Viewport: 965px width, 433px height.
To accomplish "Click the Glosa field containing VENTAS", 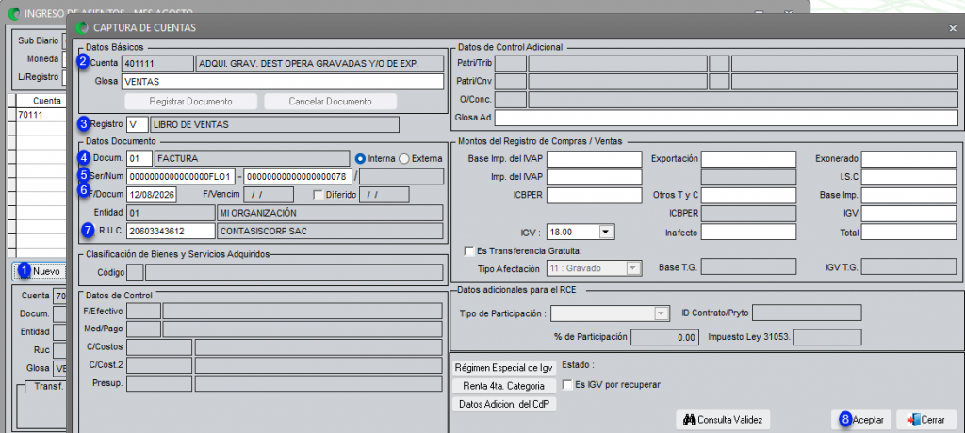I will point(283,81).
